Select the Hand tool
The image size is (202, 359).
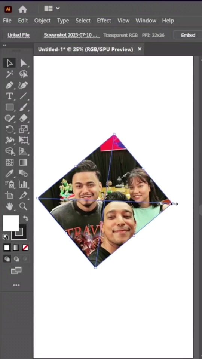9,206
